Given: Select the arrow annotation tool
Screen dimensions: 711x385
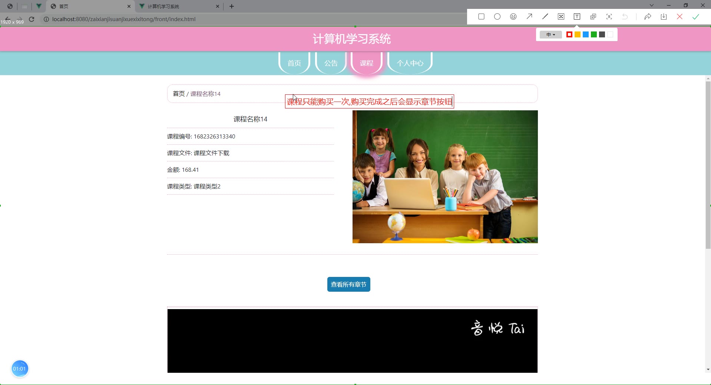Looking at the screenshot, I should (529, 17).
